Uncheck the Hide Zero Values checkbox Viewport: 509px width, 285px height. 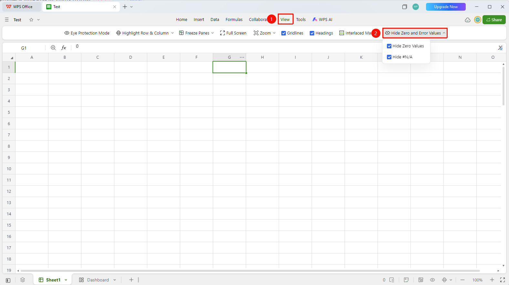[389, 46]
